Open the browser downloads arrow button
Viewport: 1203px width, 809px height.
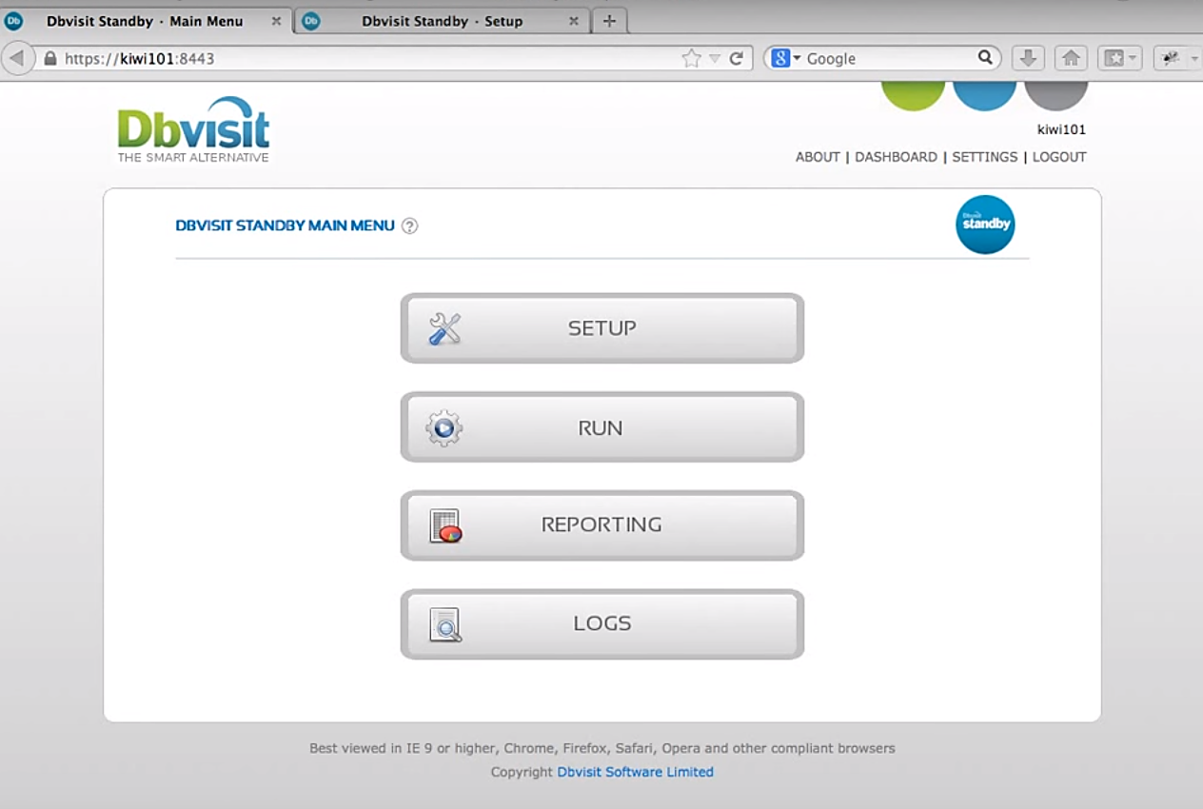pyautogui.click(x=1027, y=58)
